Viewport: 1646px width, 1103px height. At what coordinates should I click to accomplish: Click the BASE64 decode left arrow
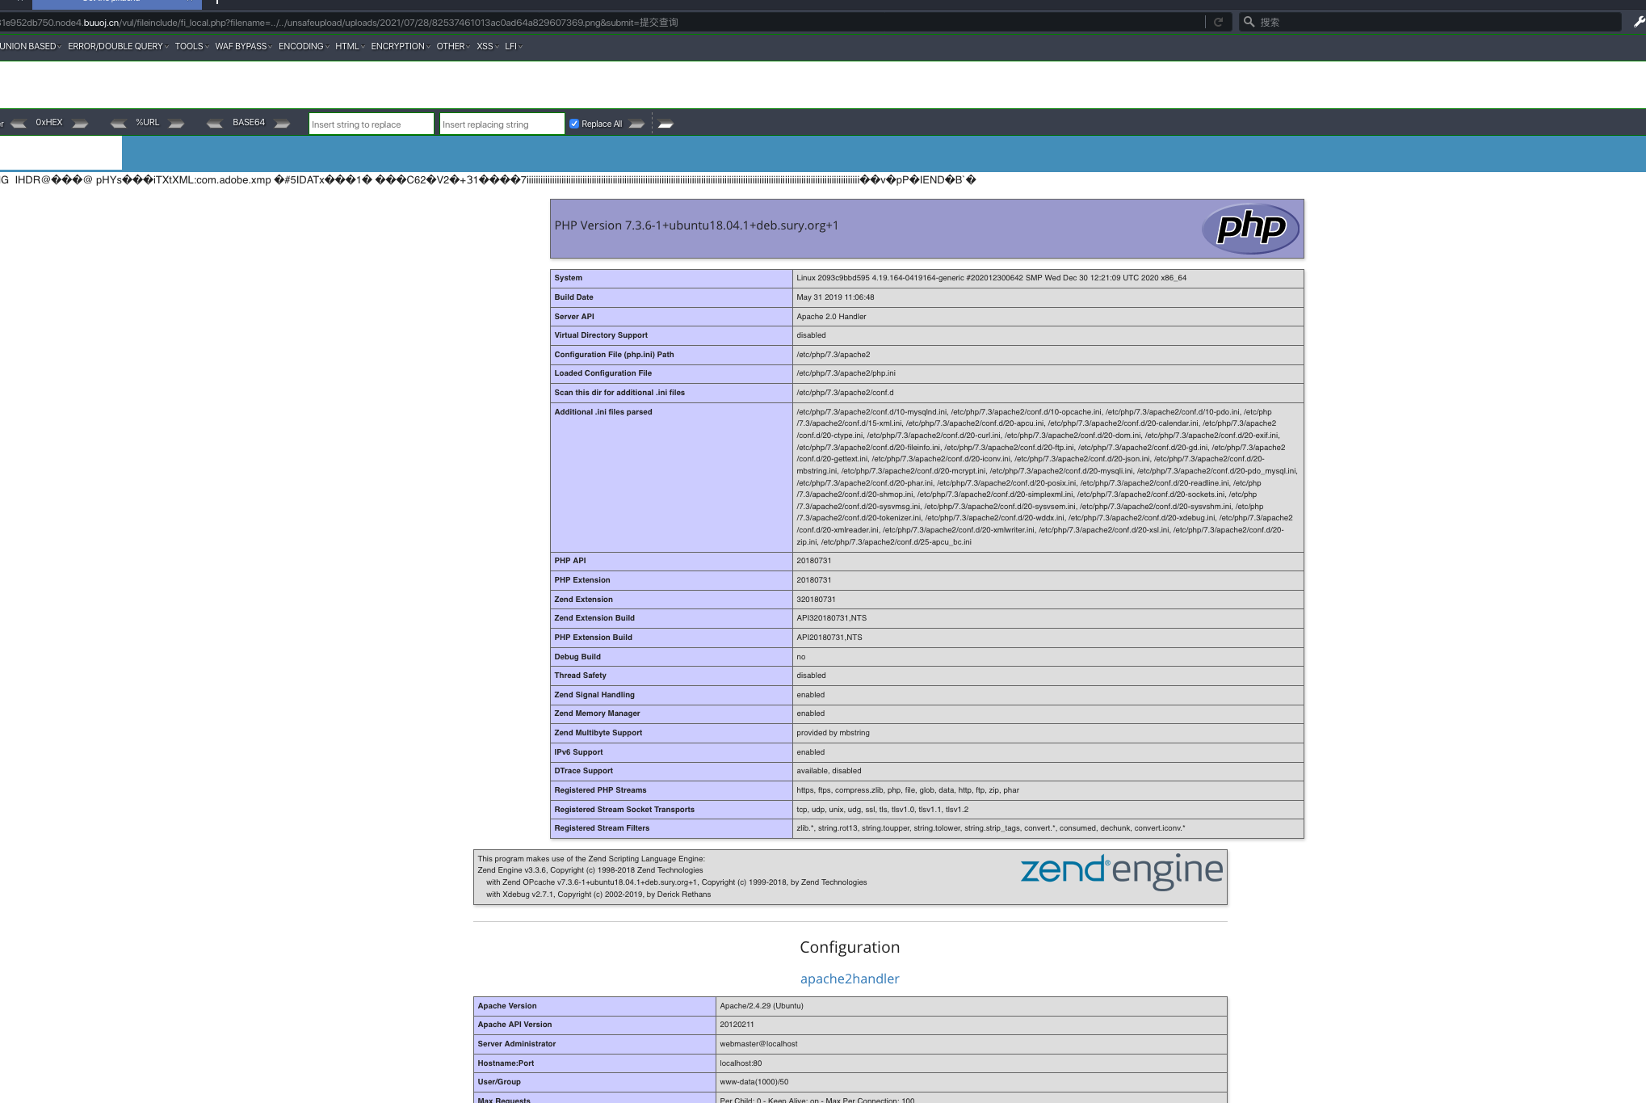pyautogui.click(x=214, y=124)
